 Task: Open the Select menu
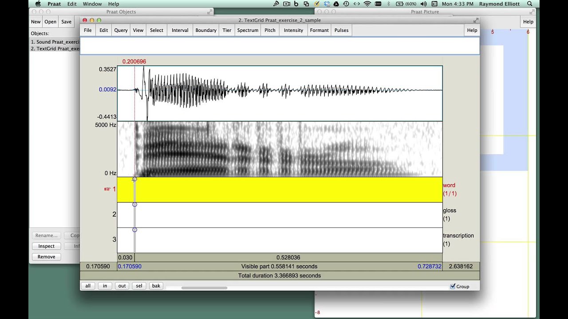pyautogui.click(x=157, y=30)
